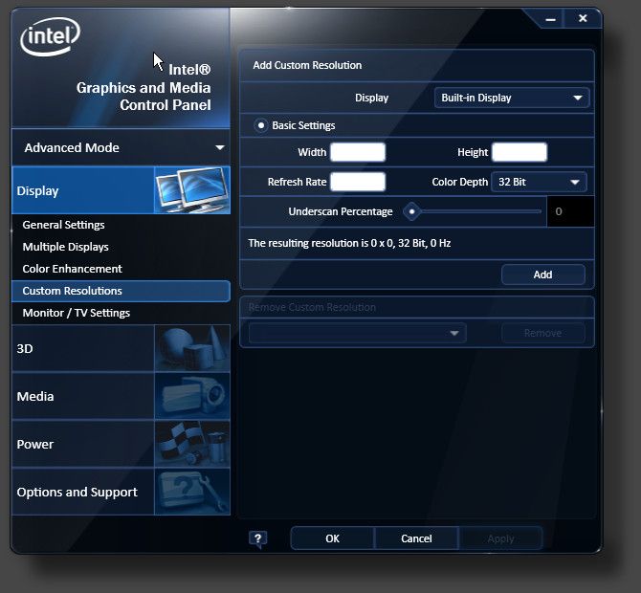
Task: Open the Built-in Display dropdown
Action: 512,98
